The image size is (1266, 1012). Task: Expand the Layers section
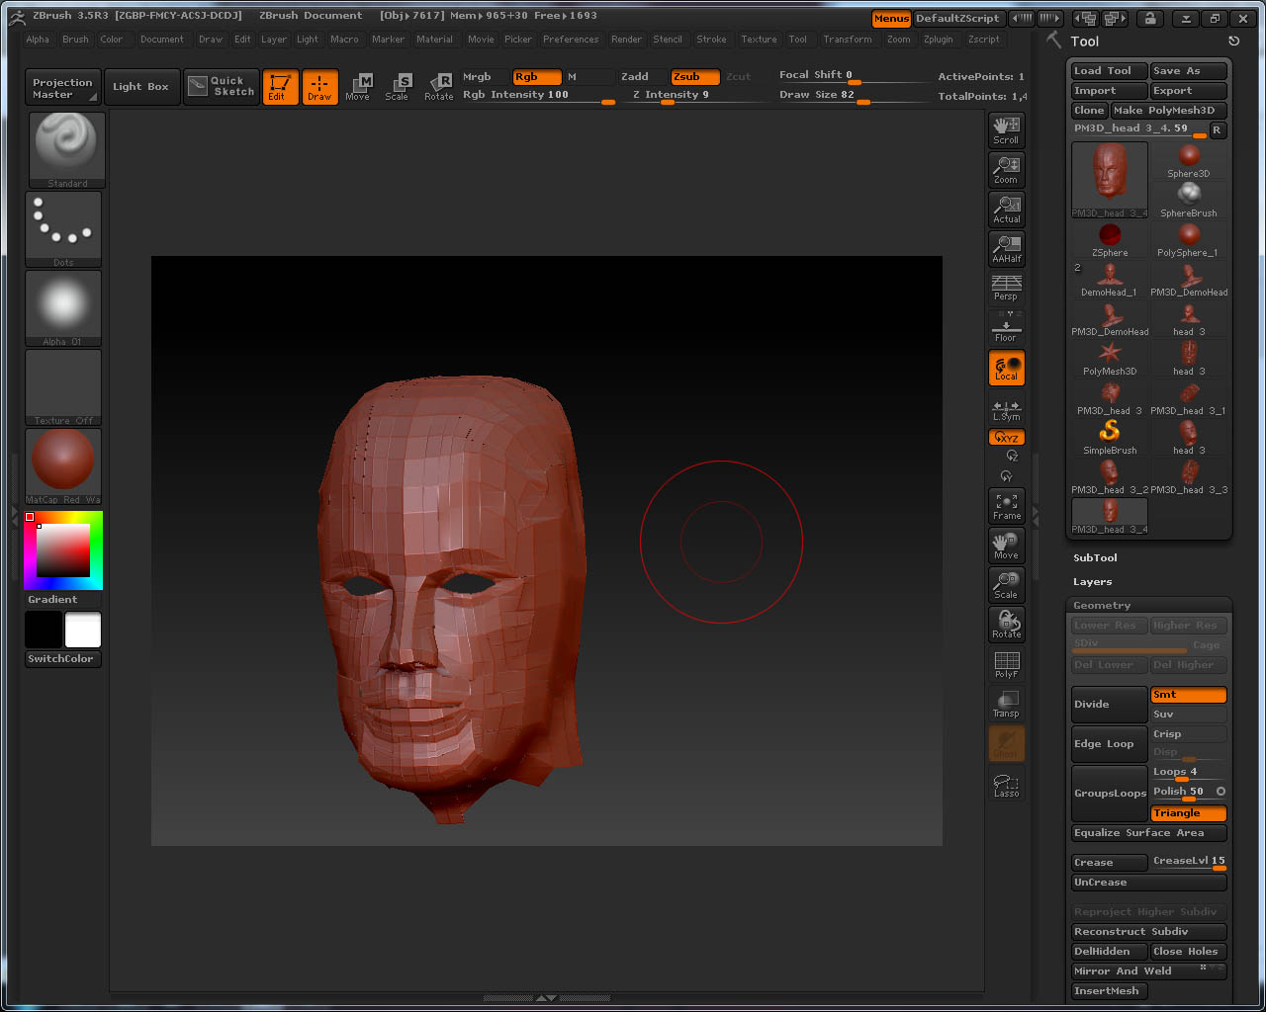point(1092,582)
